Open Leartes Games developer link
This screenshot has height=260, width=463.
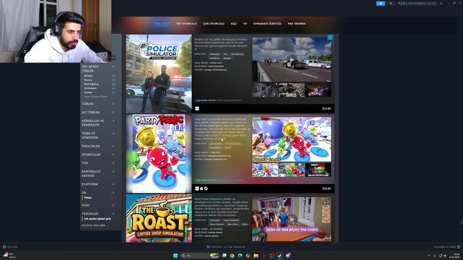coord(215,232)
